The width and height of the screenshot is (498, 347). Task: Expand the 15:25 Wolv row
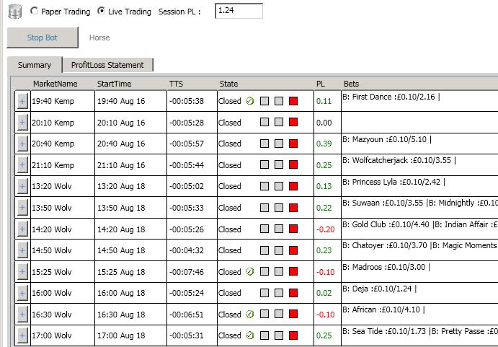pyautogui.click(x=22, y=272)
